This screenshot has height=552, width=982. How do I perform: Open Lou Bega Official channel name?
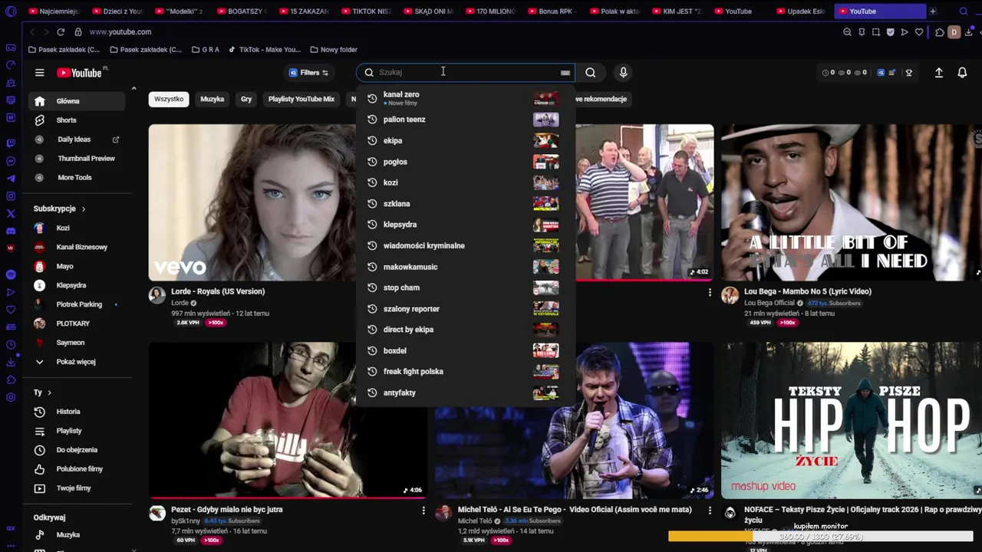pyautogui.click(x=769, y=303)
